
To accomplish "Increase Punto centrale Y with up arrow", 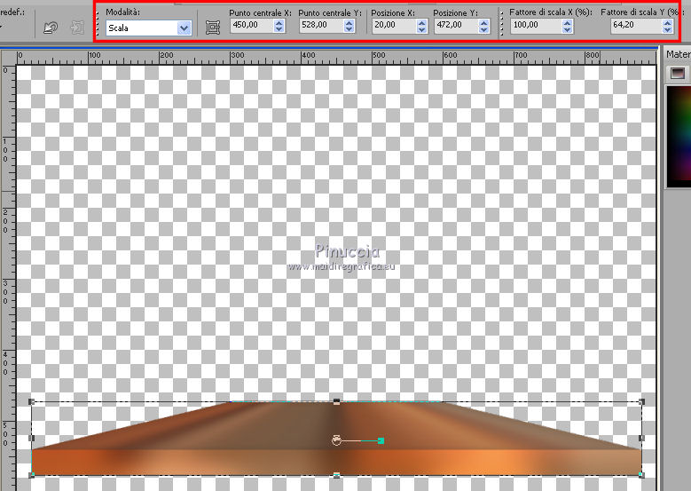I will pos(349,22).
